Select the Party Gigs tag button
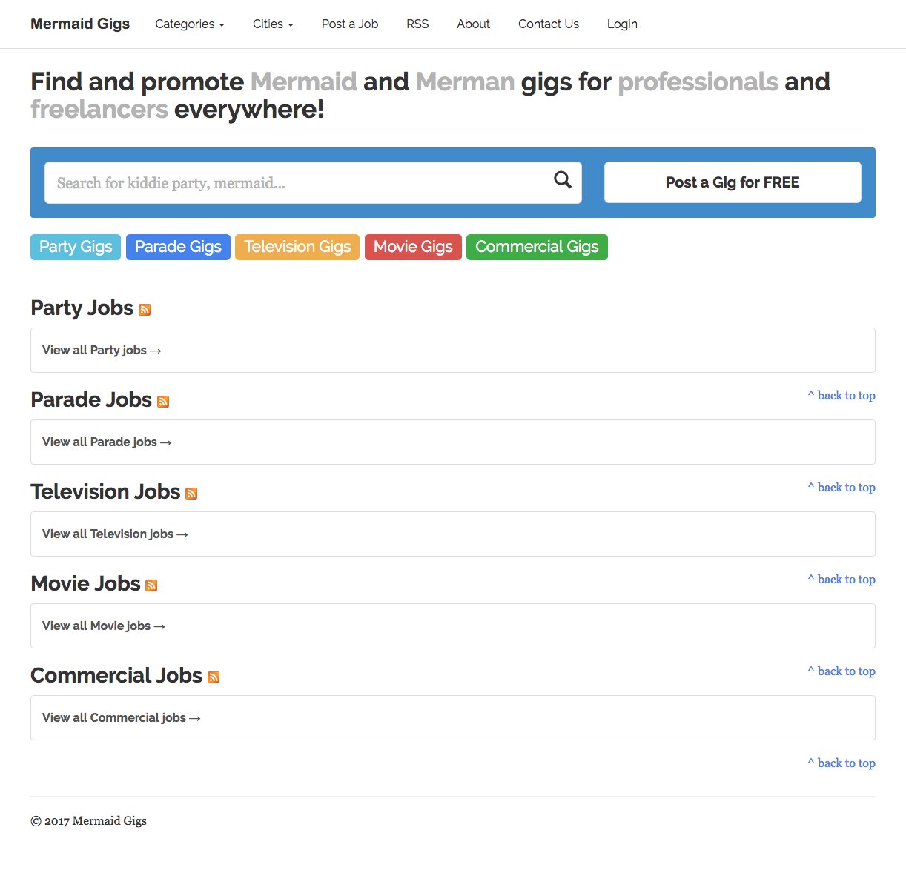Viewport: 906px width, 876px height. coord(76,247)
